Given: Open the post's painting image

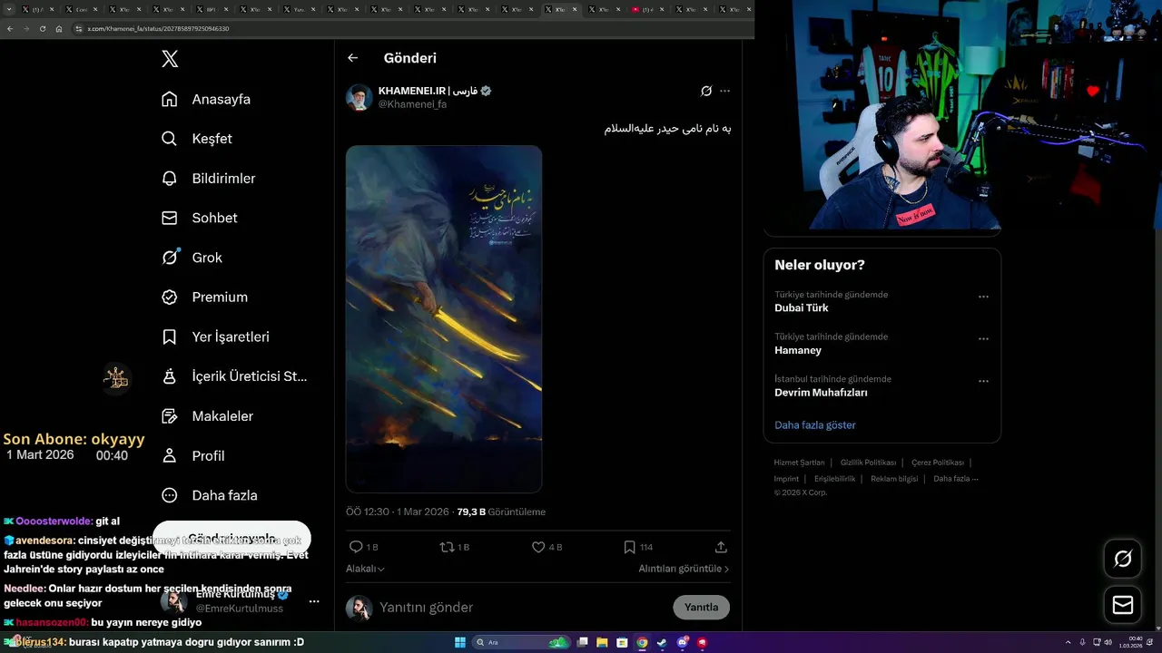Looking at the screenshot, I should click(444, 319).
